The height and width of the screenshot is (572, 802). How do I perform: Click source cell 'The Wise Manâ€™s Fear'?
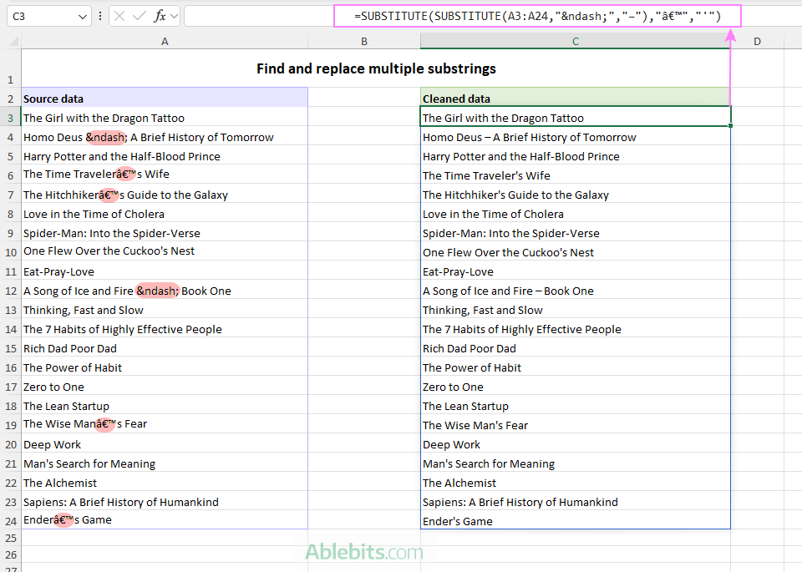click(x=165, y=423)
